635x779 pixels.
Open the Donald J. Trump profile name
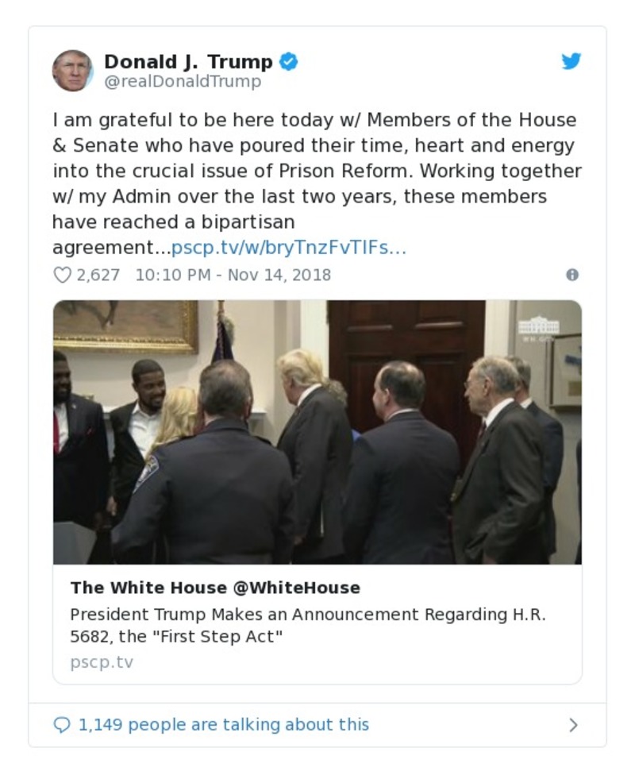pos(190,60)
